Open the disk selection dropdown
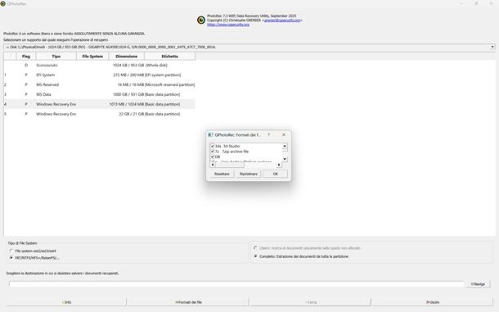Viewport: 499px width, 312px height. point(249,47)
